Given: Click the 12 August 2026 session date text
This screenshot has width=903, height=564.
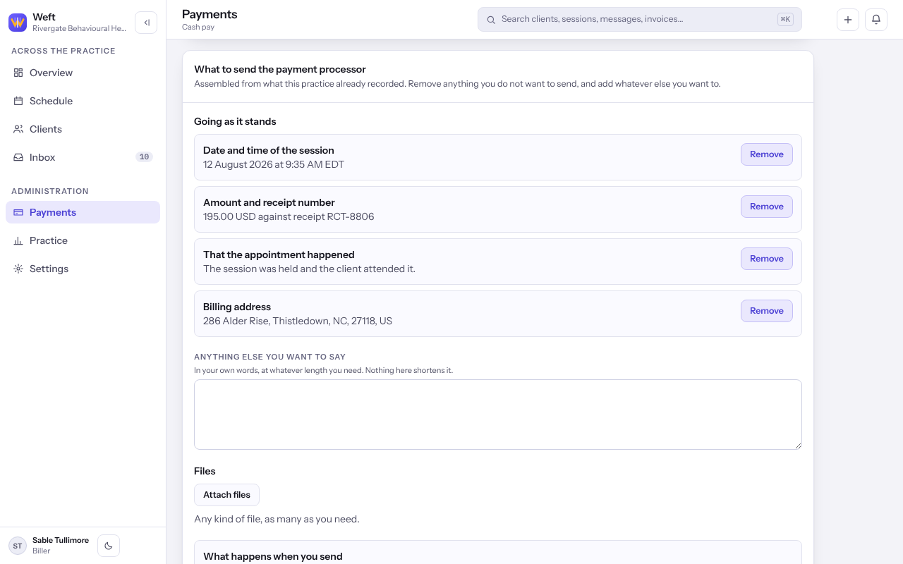Looking at the screenshot, I should 274,164.
